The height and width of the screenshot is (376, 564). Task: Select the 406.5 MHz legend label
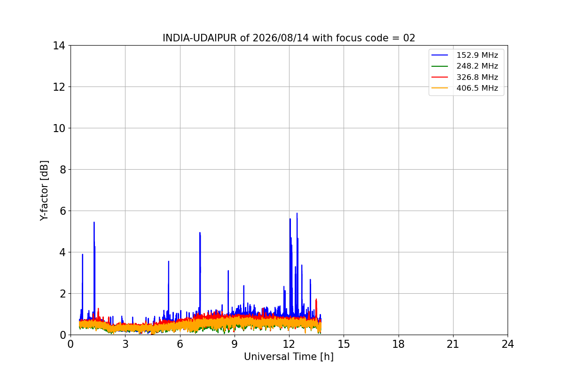click(477, 88)
